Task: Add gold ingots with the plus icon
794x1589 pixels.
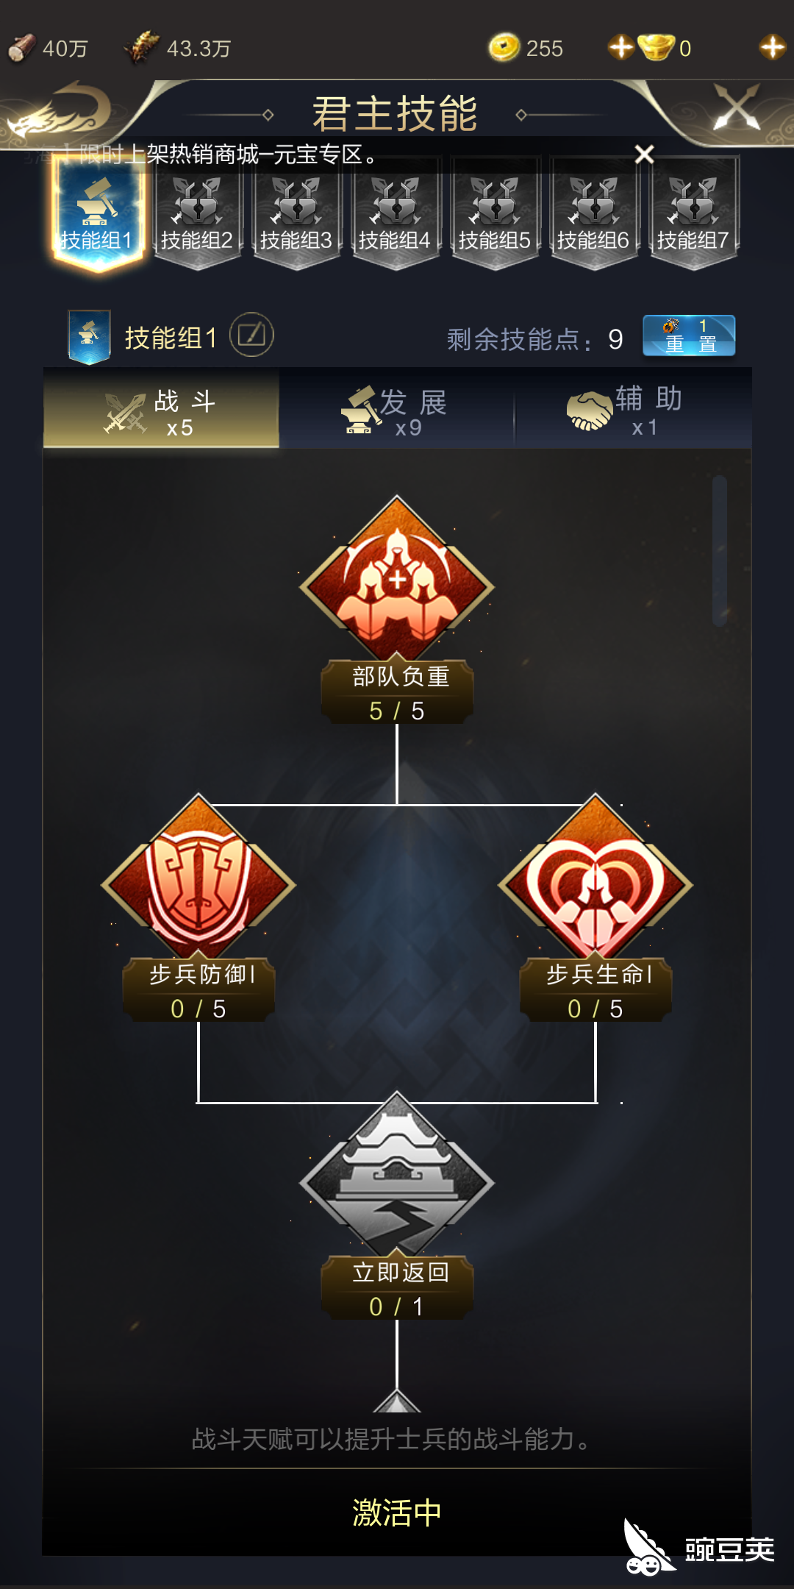Action: [621, 48]
